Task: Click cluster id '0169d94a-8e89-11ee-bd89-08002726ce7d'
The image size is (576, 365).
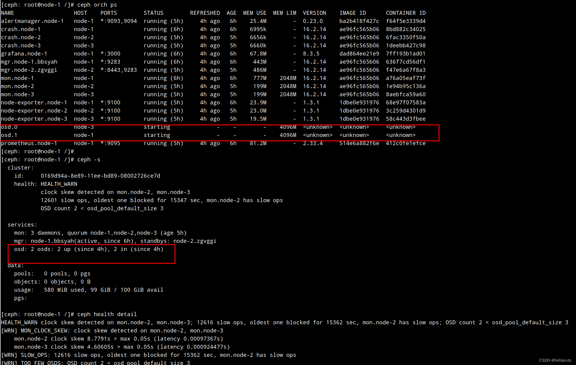Action: click(100, 176)
